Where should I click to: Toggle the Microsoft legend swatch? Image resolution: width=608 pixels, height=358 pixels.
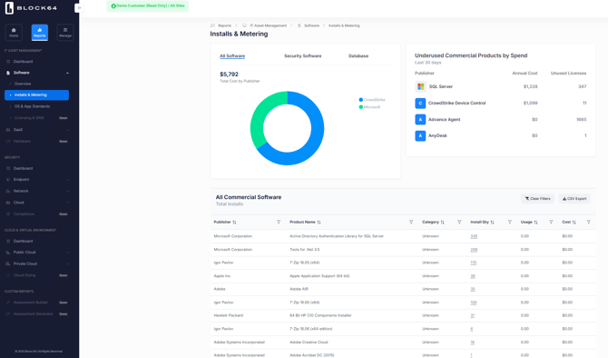361,107
